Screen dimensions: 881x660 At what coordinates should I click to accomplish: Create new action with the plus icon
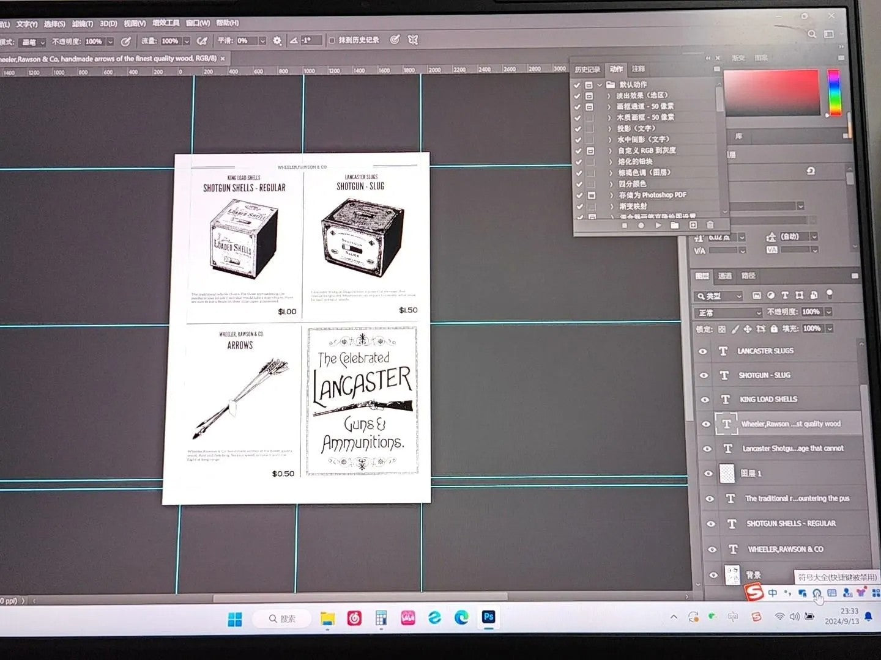(x=693, y=226)
